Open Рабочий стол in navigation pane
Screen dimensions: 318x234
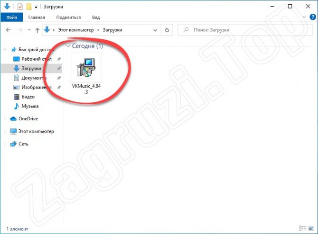click(x=37, y=59)
